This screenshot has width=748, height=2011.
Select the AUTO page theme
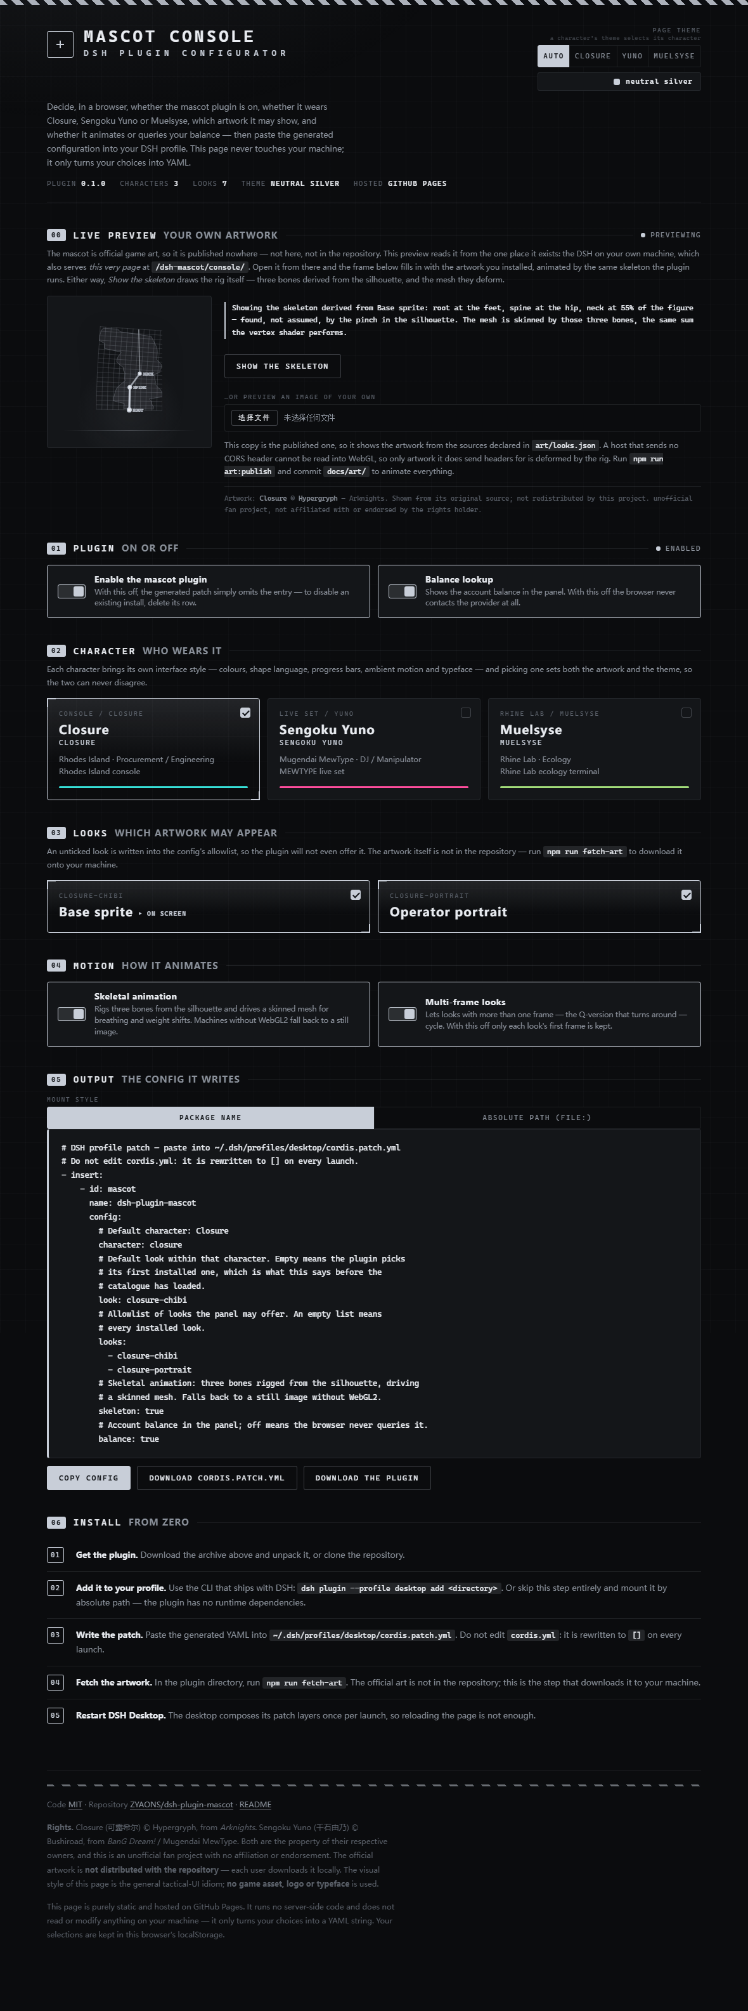click(x=553, y=56)
